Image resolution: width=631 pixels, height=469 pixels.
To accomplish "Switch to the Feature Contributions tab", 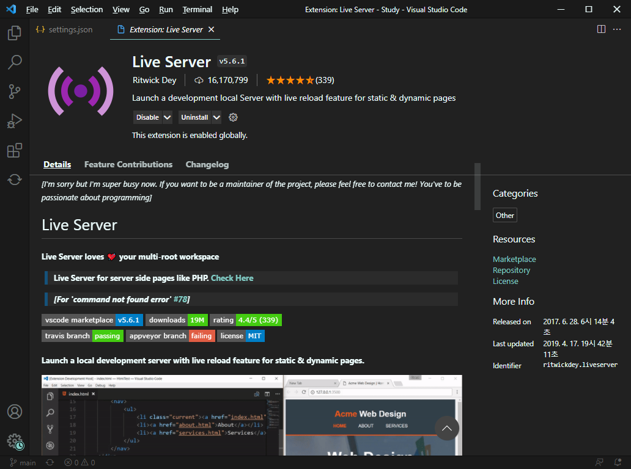I will [x=128, y=164].
